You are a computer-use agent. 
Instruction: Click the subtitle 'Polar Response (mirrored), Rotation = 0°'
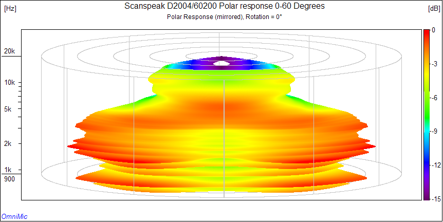click(224, 17)
